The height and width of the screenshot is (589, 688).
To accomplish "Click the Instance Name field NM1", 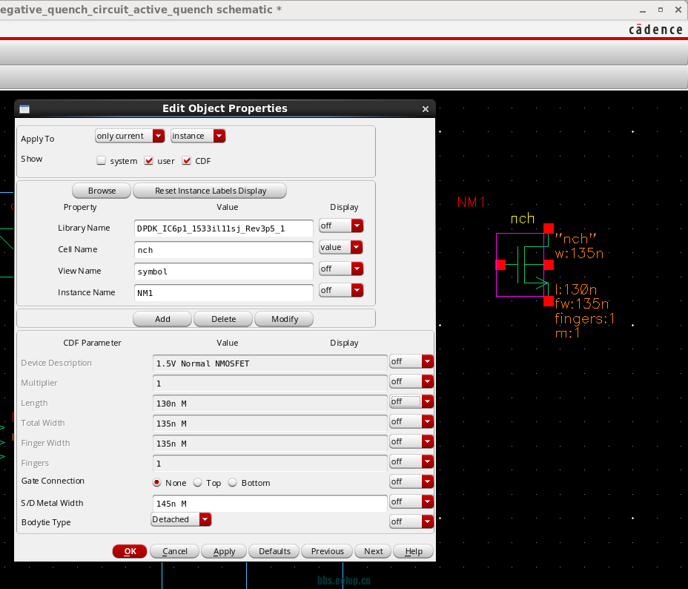I will pyautogui.click(x=223, y=292).
